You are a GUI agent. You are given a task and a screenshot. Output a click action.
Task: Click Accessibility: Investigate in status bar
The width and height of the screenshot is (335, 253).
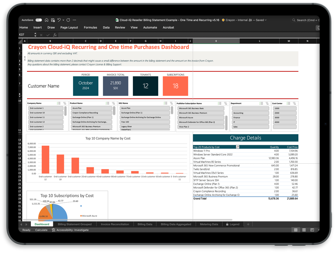[72, 230]
